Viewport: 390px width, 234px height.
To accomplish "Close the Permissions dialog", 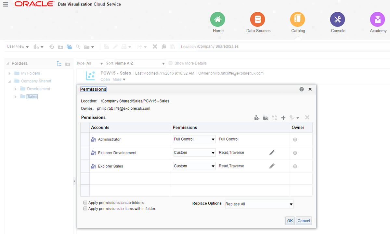I will click(310, 89).
